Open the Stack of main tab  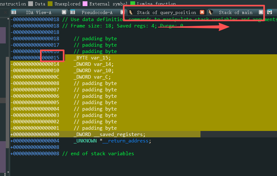[x=235, y=12]
